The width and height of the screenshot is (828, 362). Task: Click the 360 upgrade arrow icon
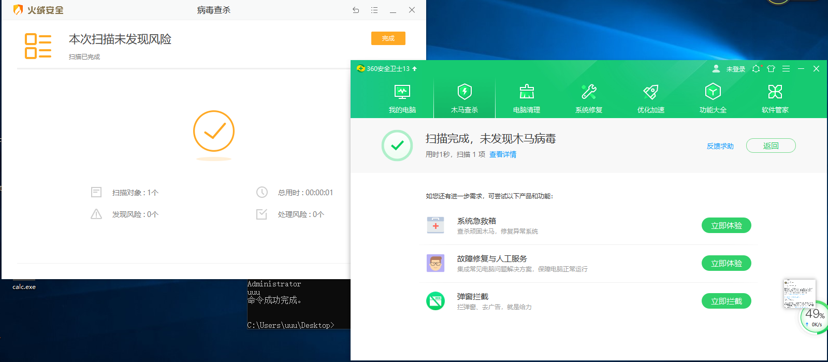414,68
